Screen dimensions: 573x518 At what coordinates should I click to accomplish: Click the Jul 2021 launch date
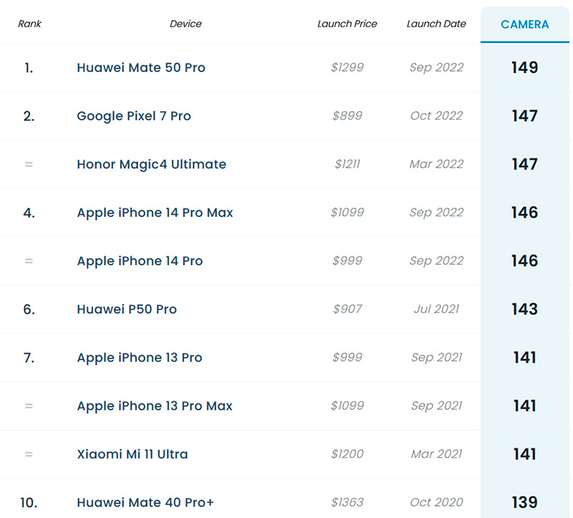[x=436, y=310]
